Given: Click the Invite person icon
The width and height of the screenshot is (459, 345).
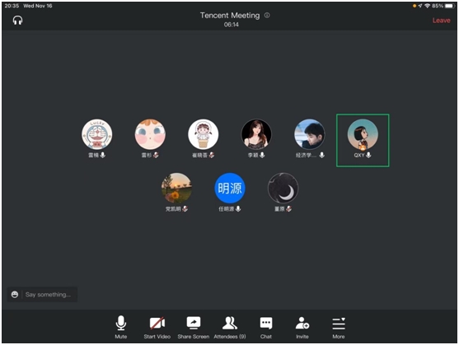Looking at the screenshot, I should click(x=302, y=323).
